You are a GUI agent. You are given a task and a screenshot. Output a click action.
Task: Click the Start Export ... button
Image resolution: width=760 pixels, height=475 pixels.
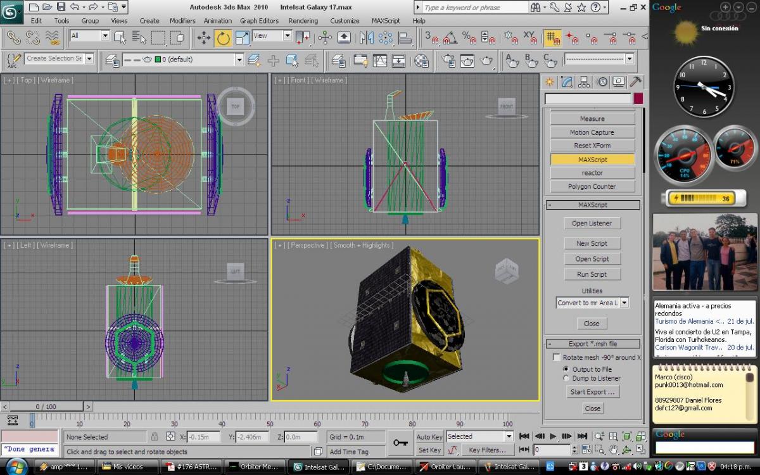point(592,392)
